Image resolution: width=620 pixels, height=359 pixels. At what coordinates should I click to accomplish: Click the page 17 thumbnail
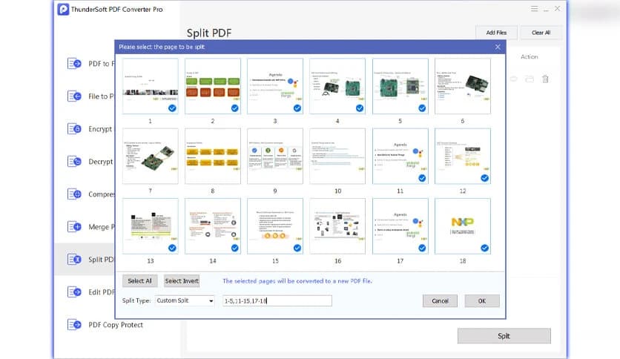[x=400, y=226]
